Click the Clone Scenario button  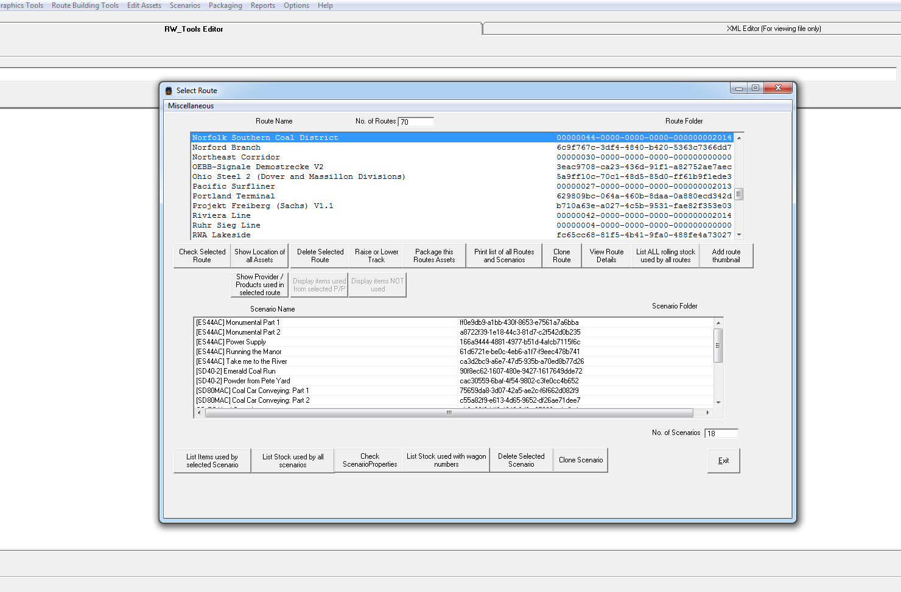(x=580, y=460)
